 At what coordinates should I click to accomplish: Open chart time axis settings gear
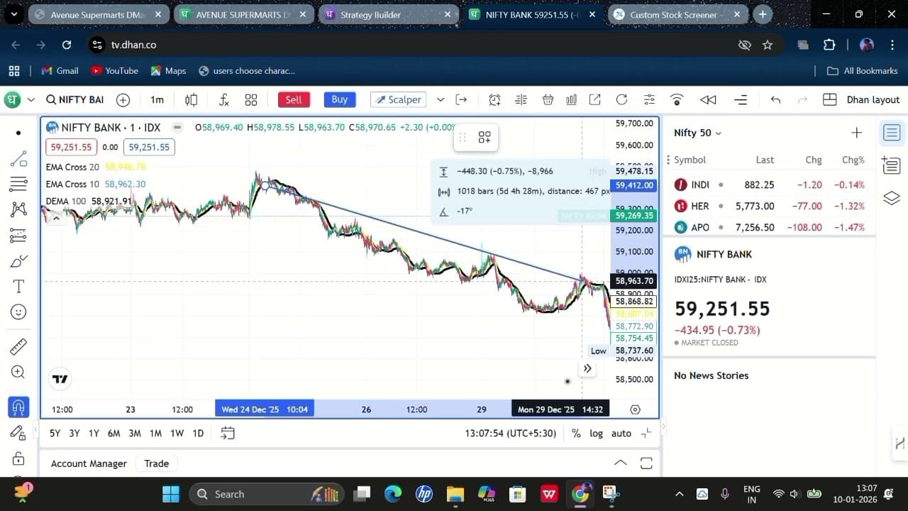635,410
